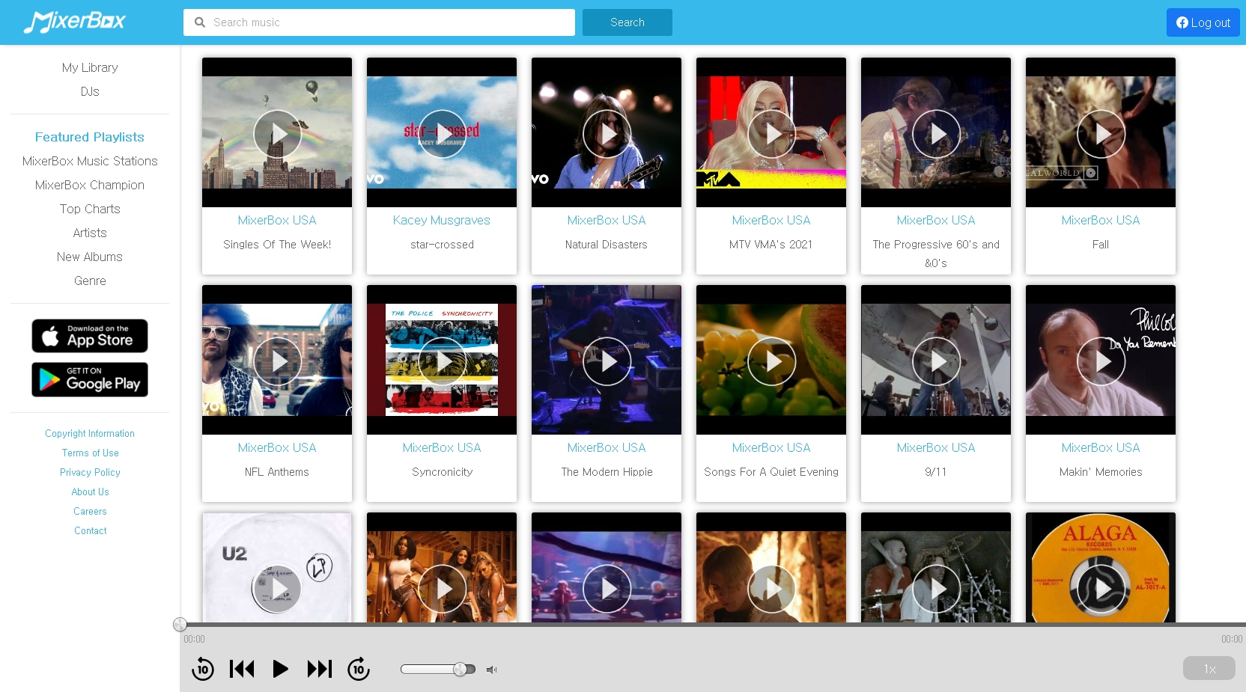Open My Library in sidebar
1246x692 pixels.
pos(90,67)
